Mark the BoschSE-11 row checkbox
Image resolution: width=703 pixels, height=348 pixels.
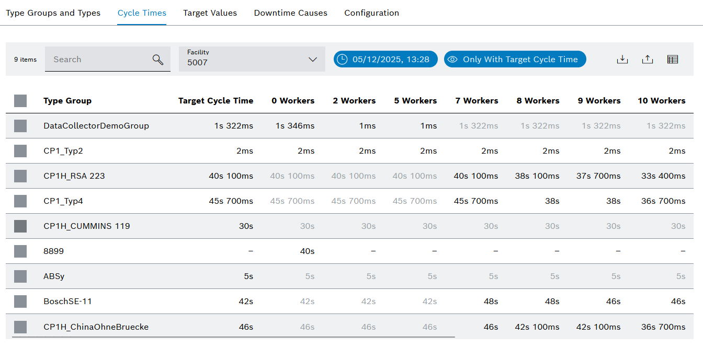tap(20, 301)
